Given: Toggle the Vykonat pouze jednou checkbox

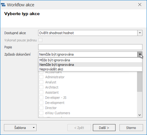Looking at the screenshot, I should coord(40,40).
